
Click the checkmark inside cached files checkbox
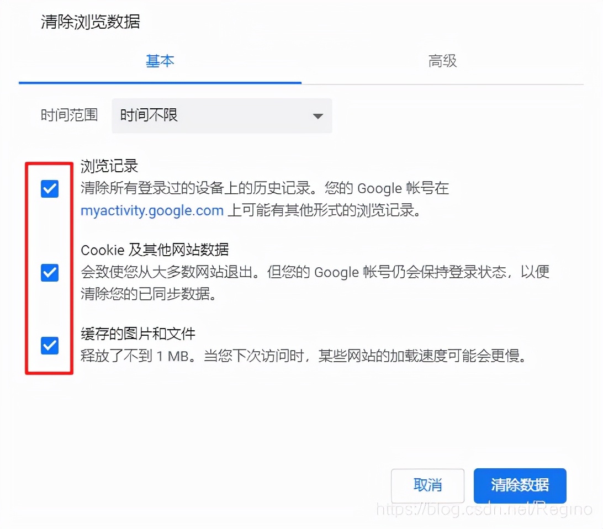[x=50, y=345]
